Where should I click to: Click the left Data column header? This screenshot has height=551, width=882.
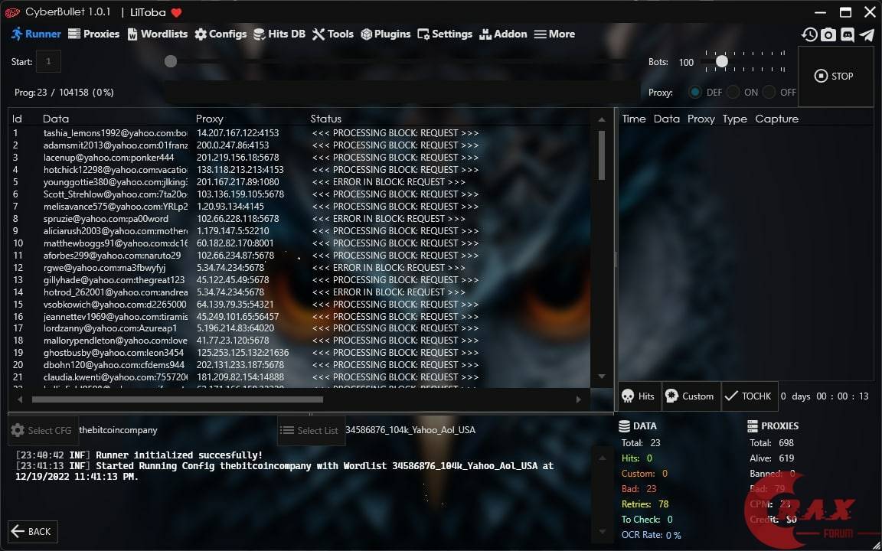pyautogui.click(x=56, y=119)
